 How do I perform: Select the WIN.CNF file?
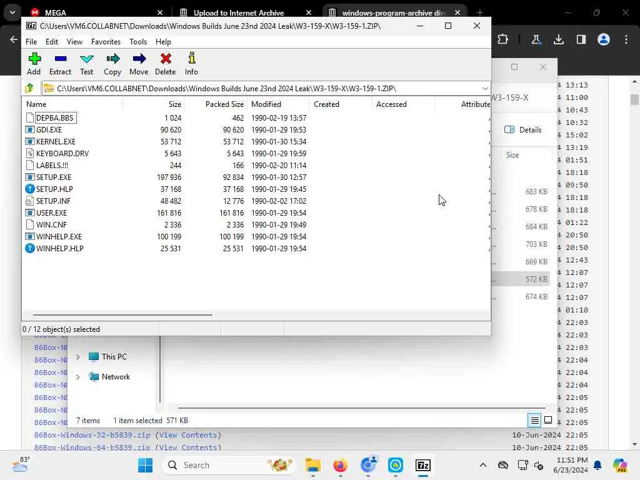click(x=51, y=224)
